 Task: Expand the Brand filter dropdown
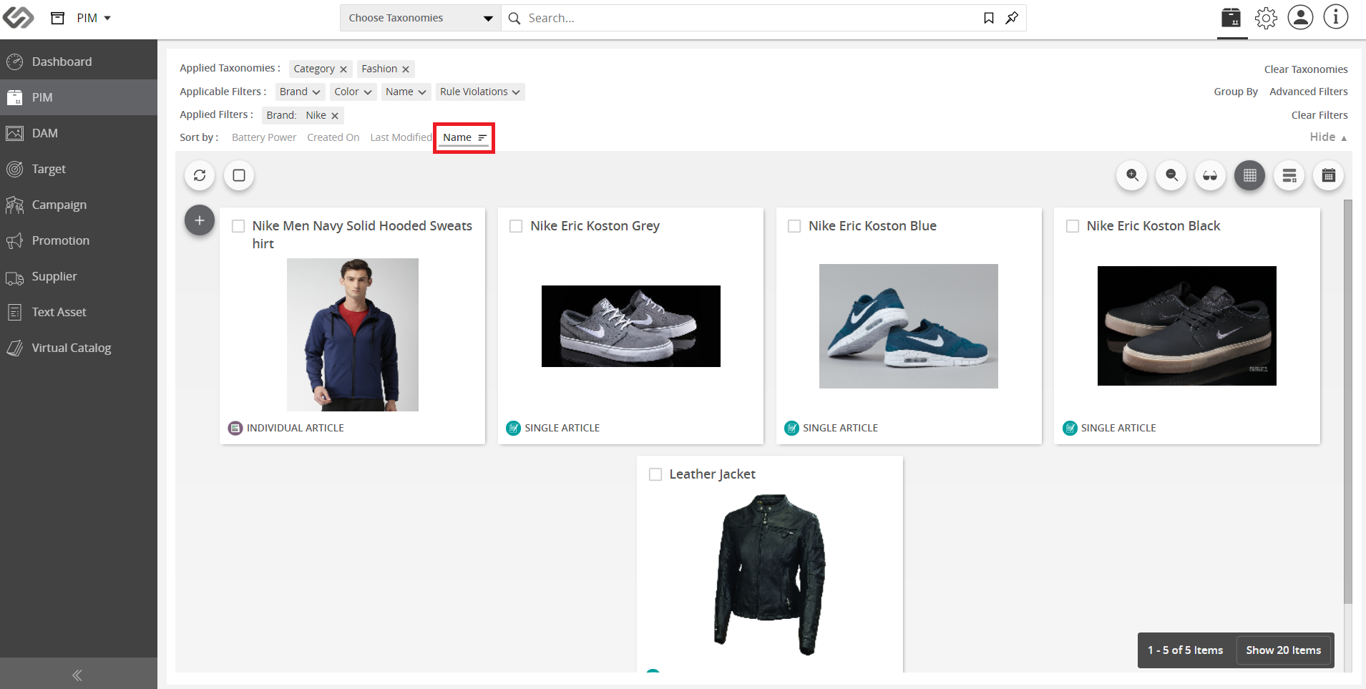click(300, 92)
